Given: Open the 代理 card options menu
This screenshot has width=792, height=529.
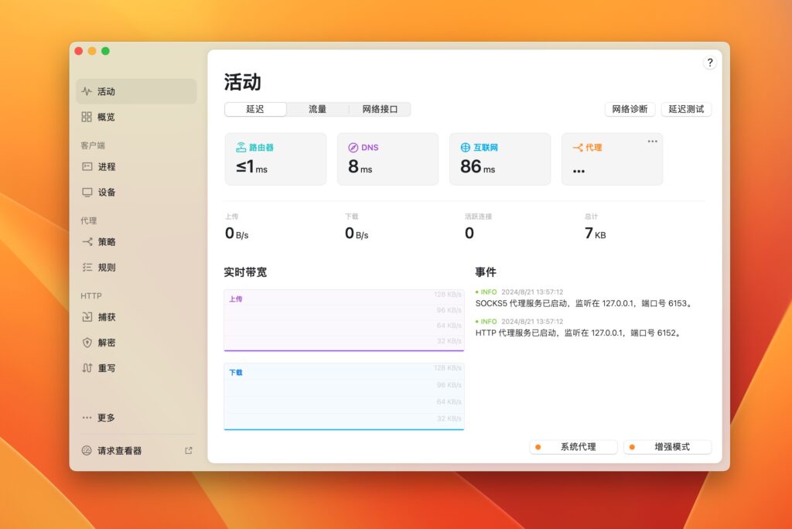Looking at the screenshot, I should tap(652, 140).
